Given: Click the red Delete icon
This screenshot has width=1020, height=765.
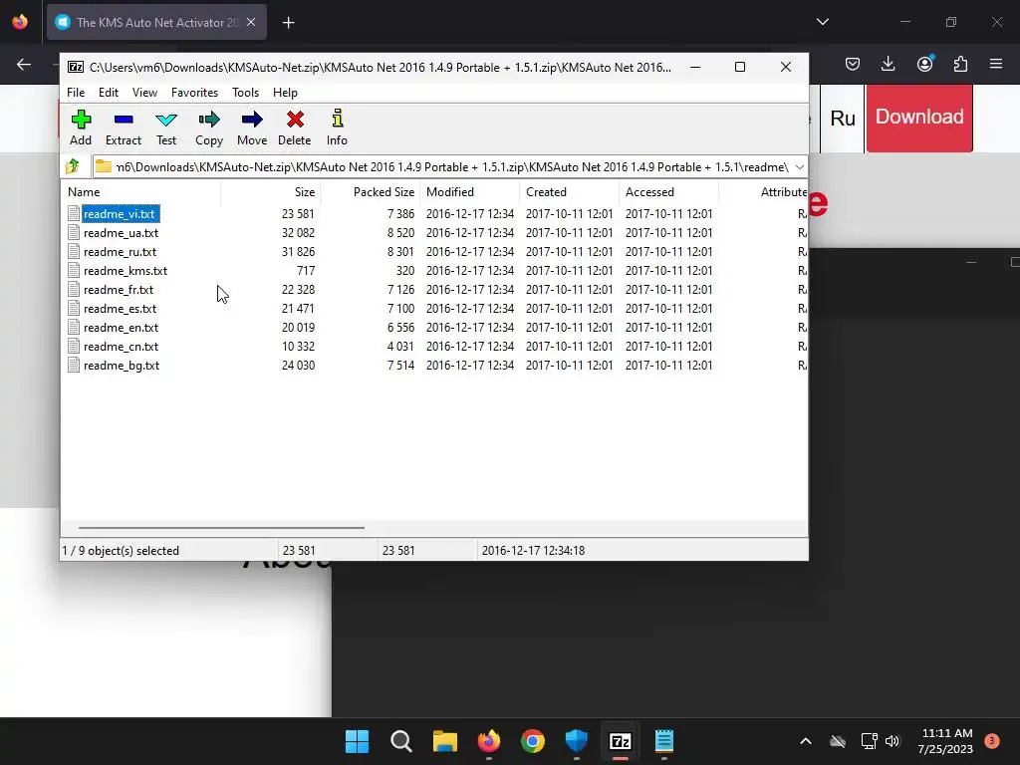Looking at the screenshot, I should [295, 120].
